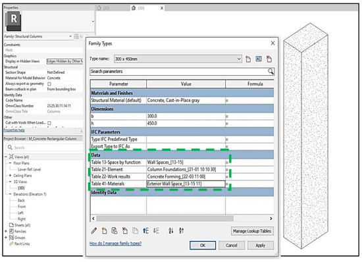Select the Lower Ref. Level floor plan
Viewport: 362px width, 262px height.
[29, 169]
